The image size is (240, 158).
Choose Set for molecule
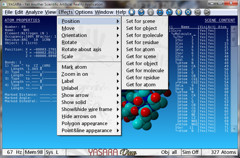(x=145, y=35)
